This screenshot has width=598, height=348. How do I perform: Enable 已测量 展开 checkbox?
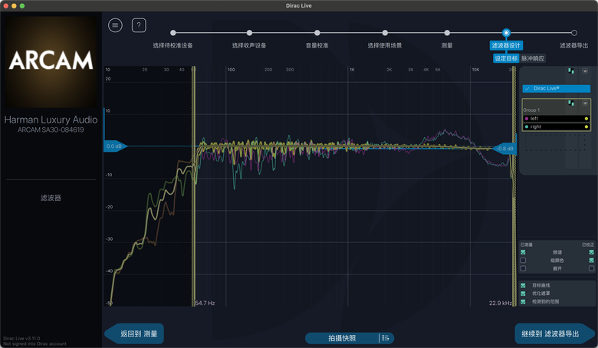(x=523, y=268)
